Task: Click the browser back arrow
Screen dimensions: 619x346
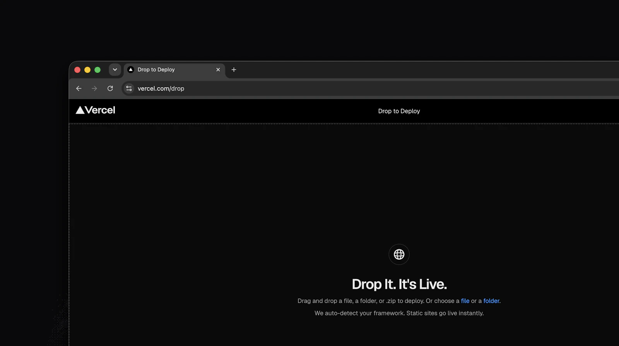Action: (79, 89)
